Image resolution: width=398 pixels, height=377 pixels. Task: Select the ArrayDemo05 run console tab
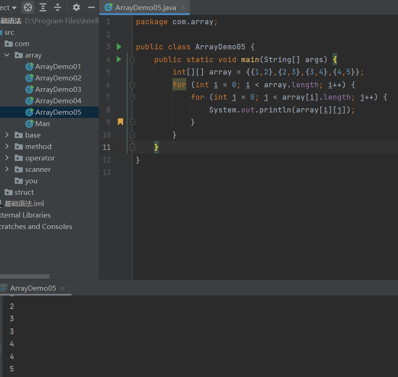tap(33, 288)
